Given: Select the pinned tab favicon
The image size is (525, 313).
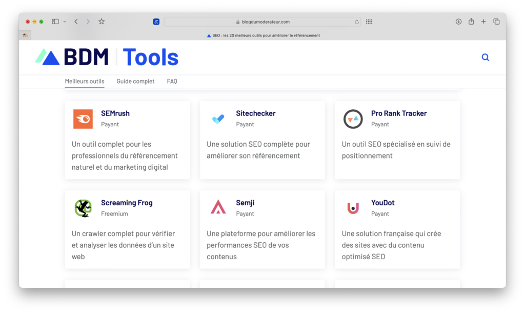Looking at the screenshot, I should 25,35.
